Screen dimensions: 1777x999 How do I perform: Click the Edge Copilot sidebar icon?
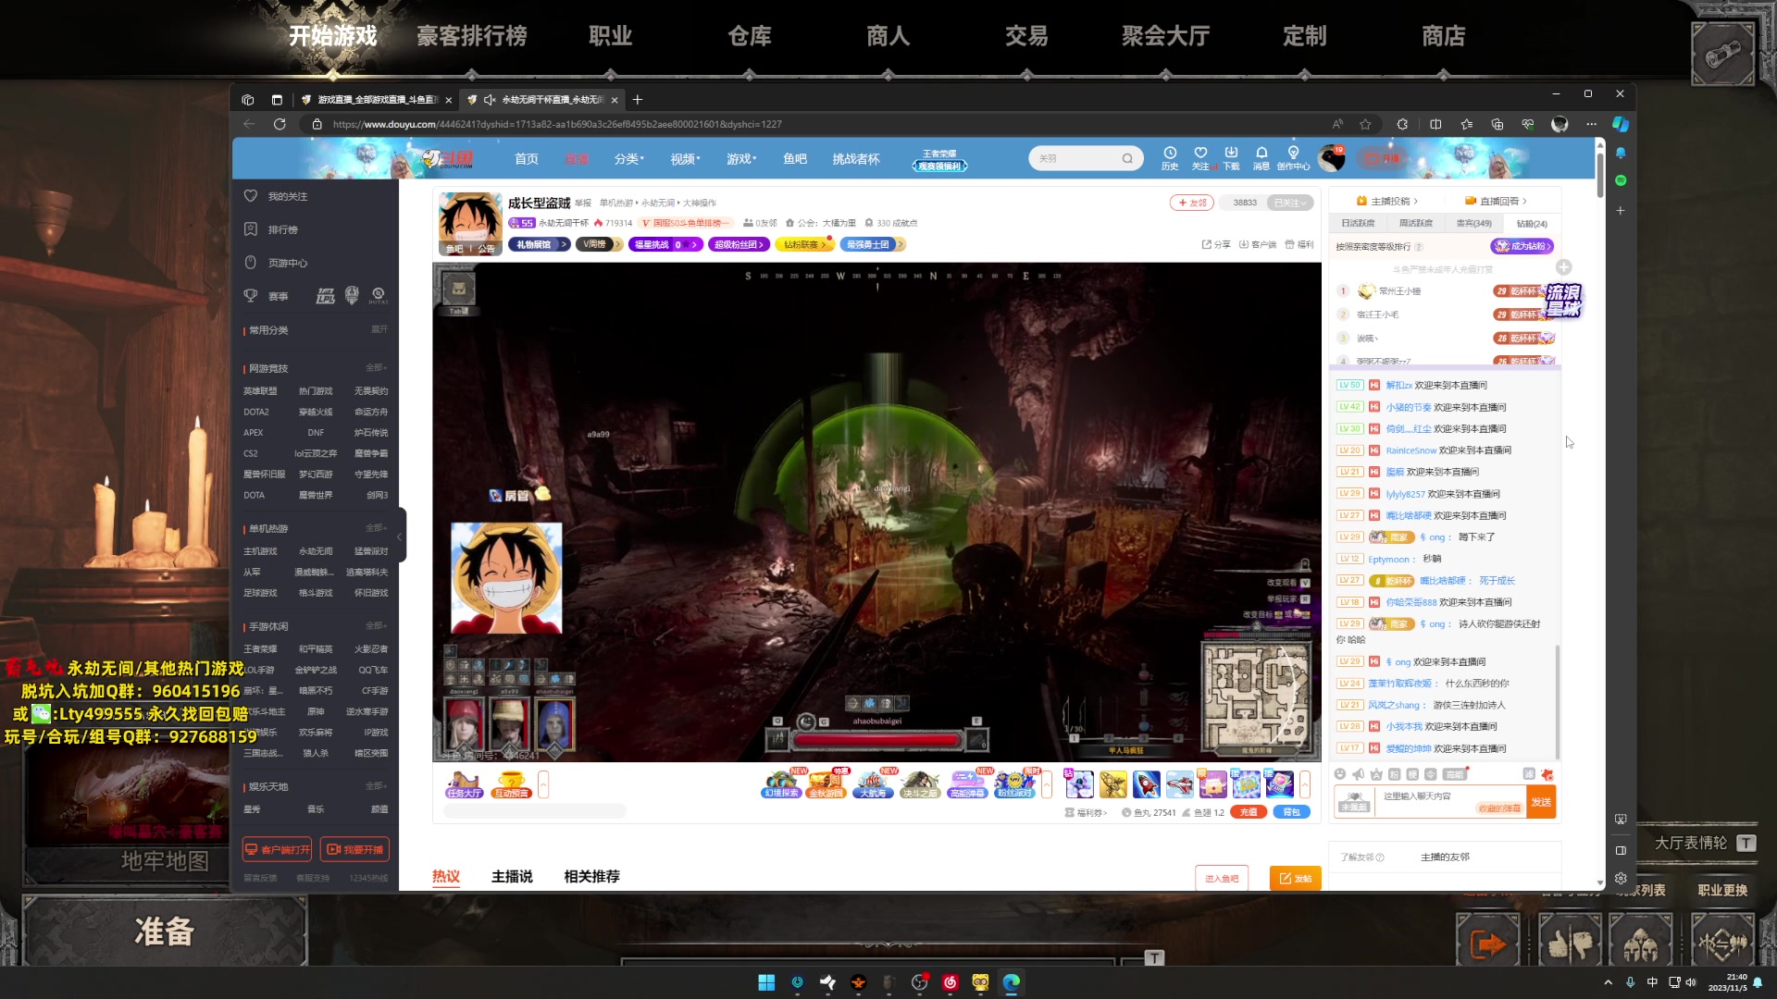point(1621,124)
